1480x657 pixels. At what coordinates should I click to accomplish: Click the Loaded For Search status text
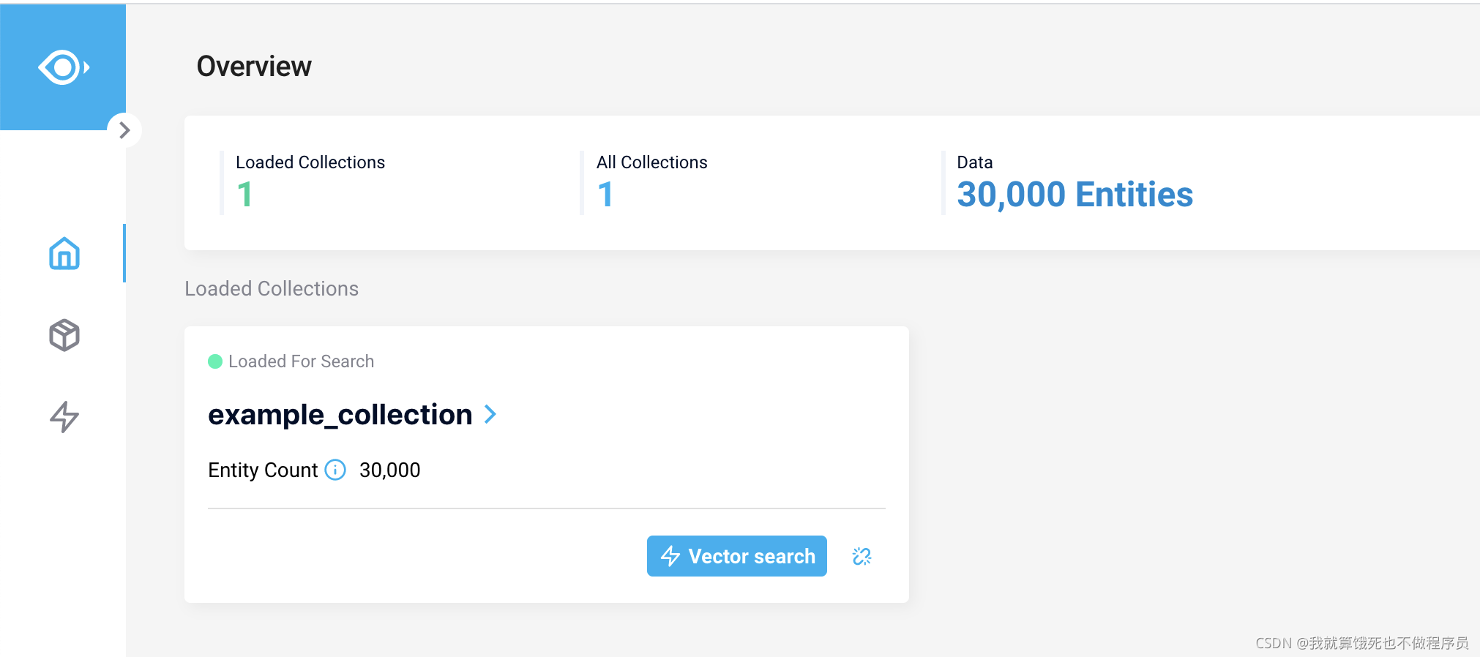[301, 361]
